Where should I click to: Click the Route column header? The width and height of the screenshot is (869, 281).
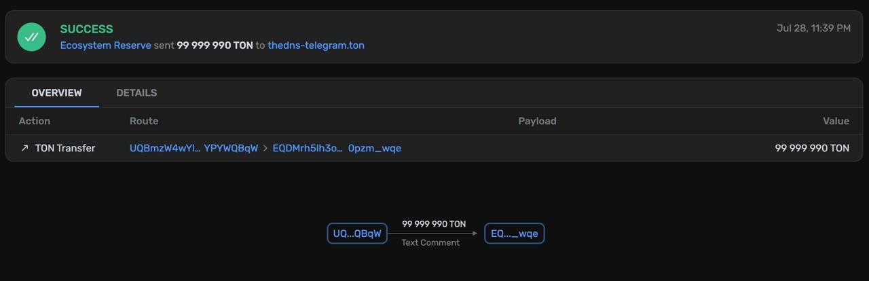point(144,121)
